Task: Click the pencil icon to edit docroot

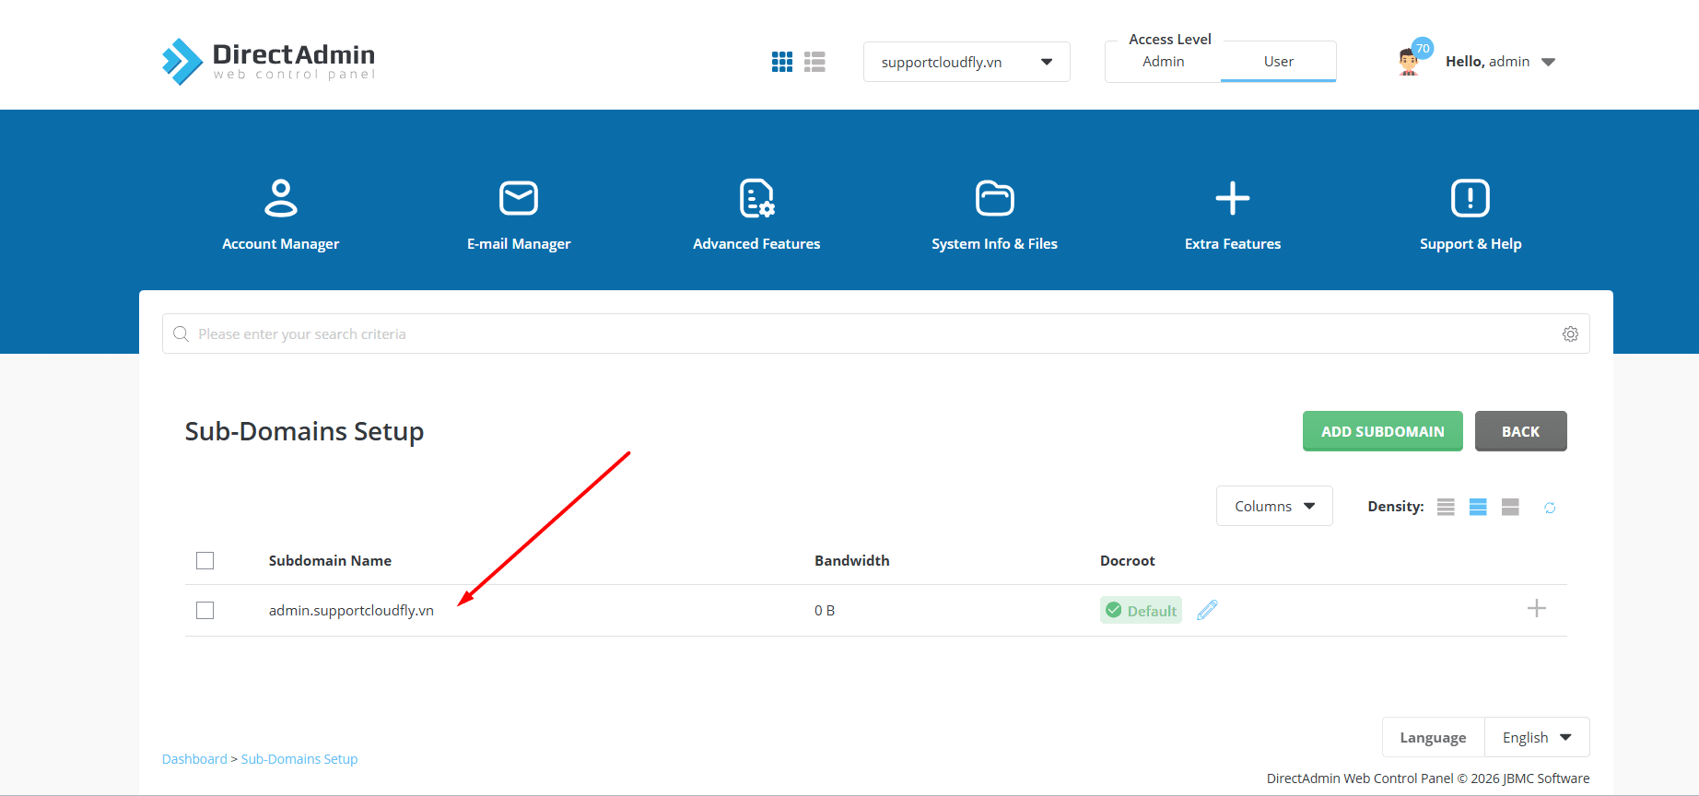Action: (x=1207, y=610)
